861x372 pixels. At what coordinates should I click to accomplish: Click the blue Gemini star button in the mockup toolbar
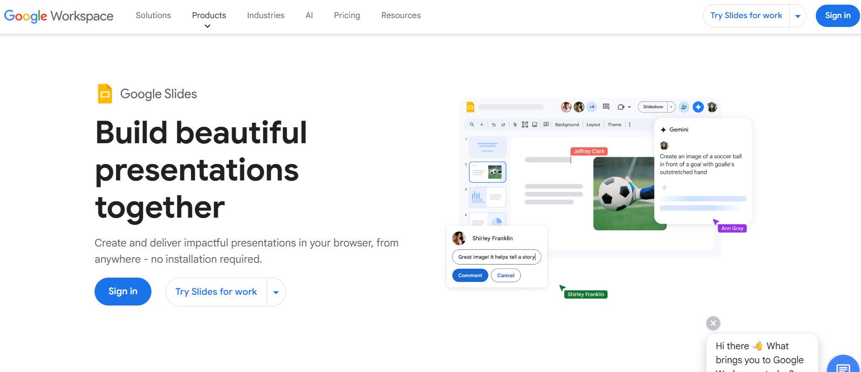[698, 107]
